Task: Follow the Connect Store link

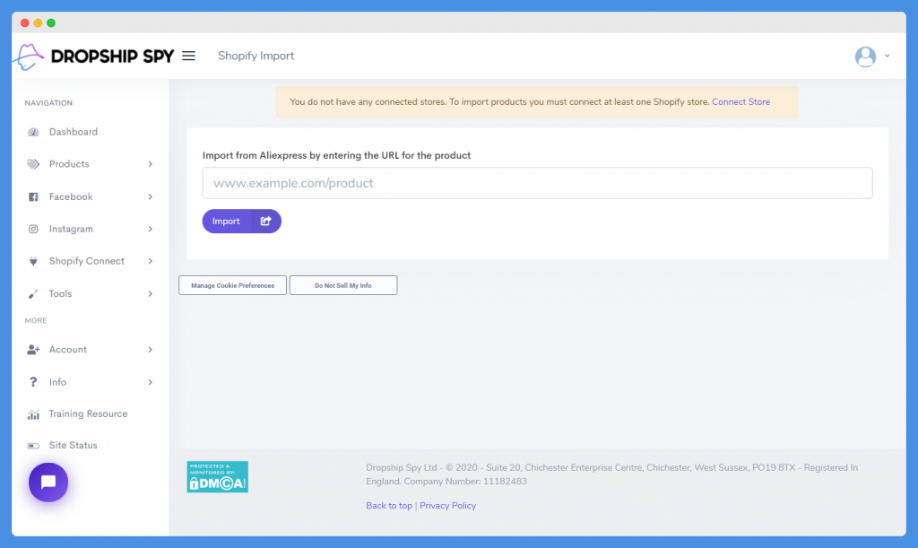Action: click(740, 102)
